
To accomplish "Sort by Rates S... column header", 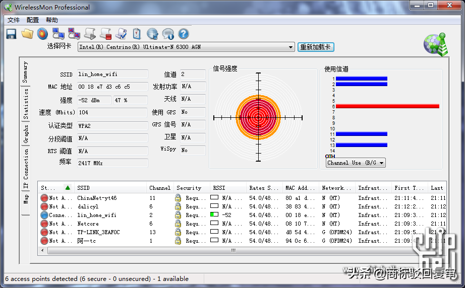I will point(264,188).
